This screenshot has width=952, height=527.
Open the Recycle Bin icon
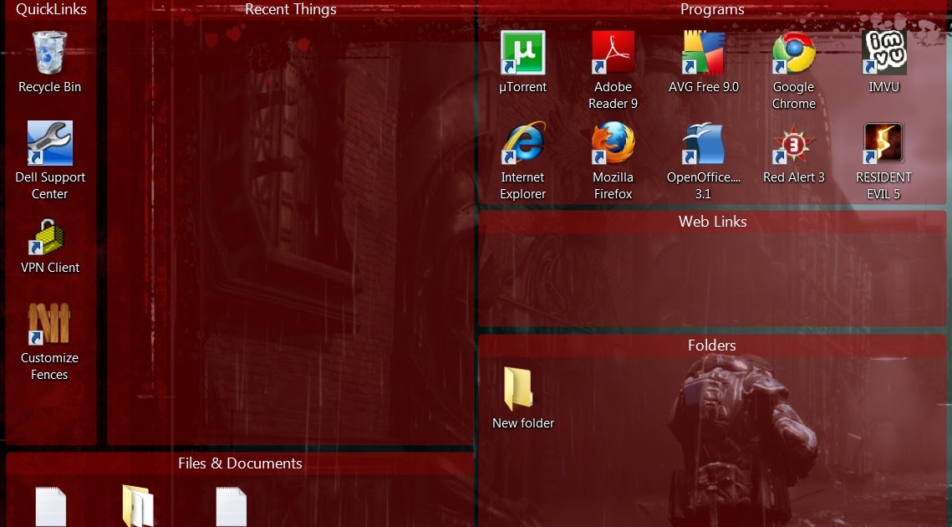click(50, 54)
